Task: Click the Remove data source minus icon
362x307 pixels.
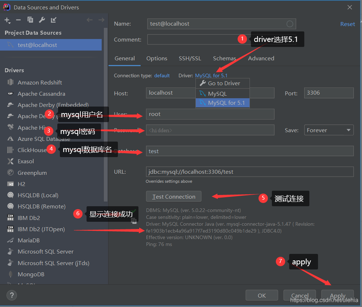Action: tap(18, 20)
